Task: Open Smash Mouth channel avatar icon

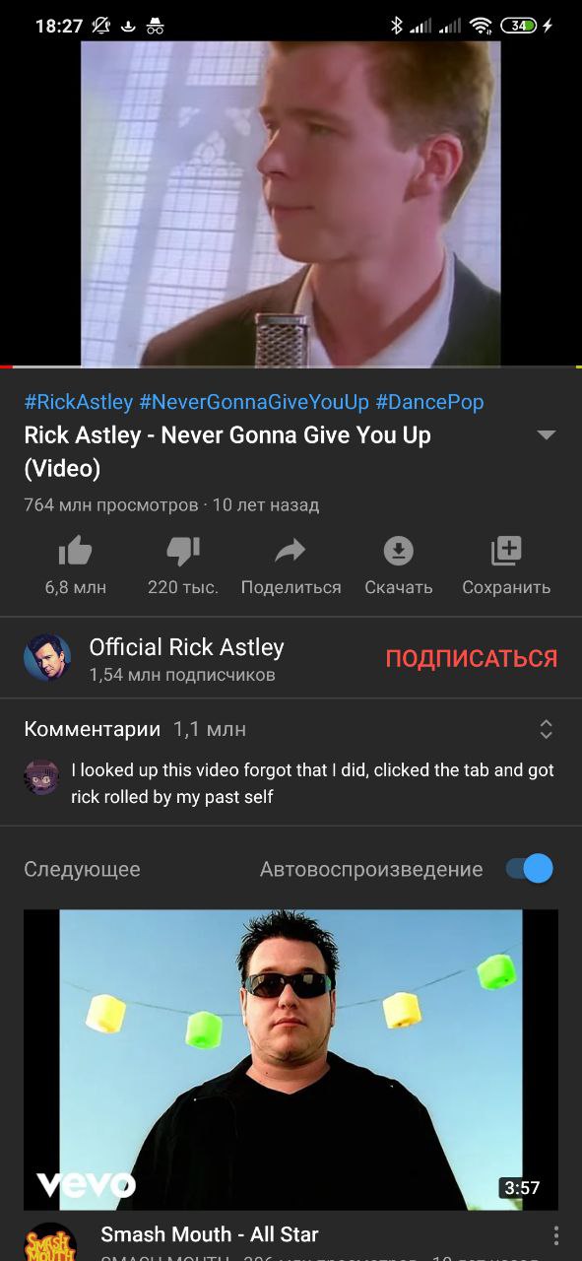Action: (50, 1241)
